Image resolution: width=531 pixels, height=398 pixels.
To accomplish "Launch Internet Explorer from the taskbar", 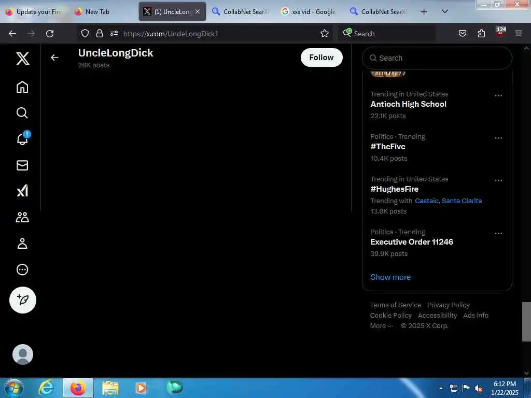I will tap(46, 388).
